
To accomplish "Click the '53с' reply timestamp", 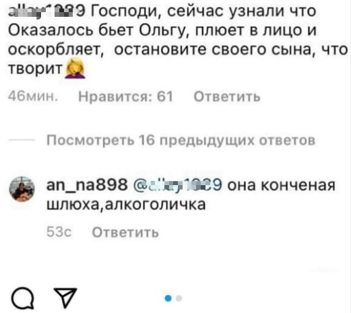I will (59, 232).
